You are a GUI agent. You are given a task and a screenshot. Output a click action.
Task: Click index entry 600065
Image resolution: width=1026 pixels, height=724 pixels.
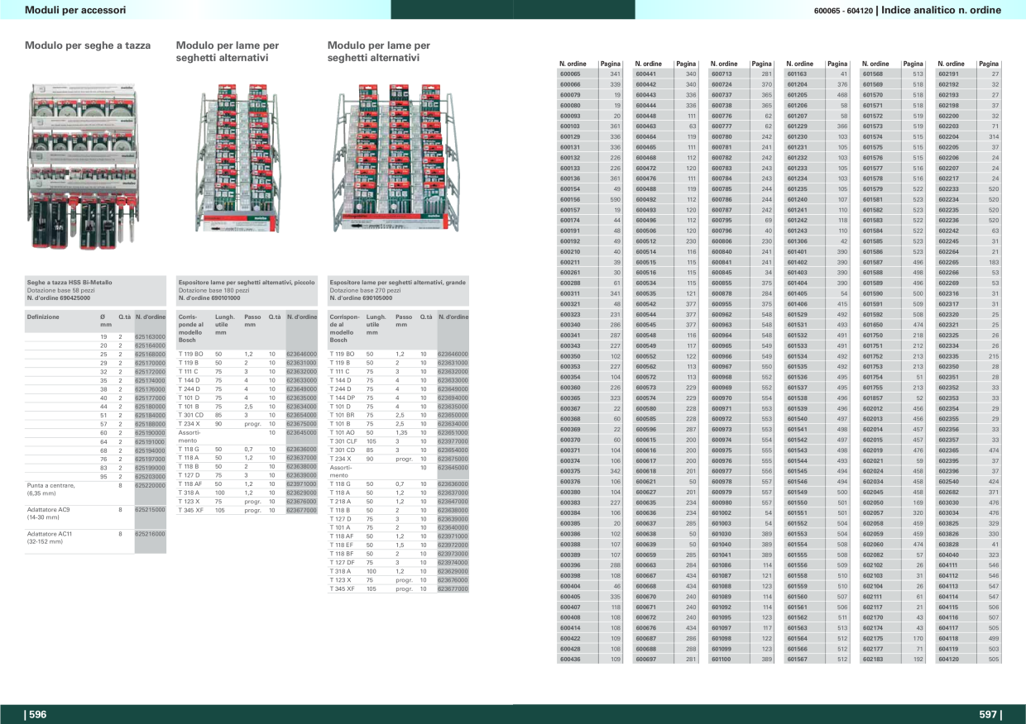click(570, 74)
